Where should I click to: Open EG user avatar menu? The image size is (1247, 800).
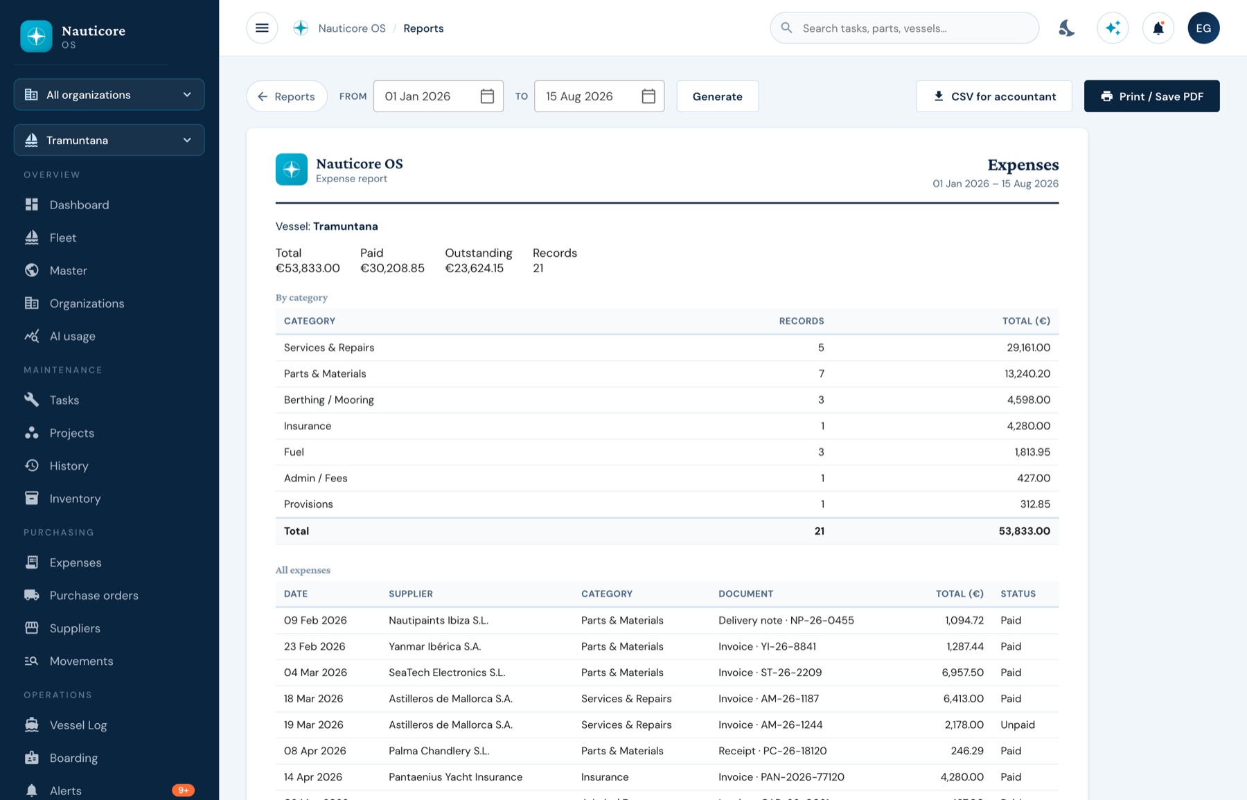(1203, 28)
